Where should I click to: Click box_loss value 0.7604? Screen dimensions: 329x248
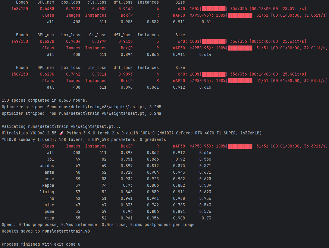[73, 42]
